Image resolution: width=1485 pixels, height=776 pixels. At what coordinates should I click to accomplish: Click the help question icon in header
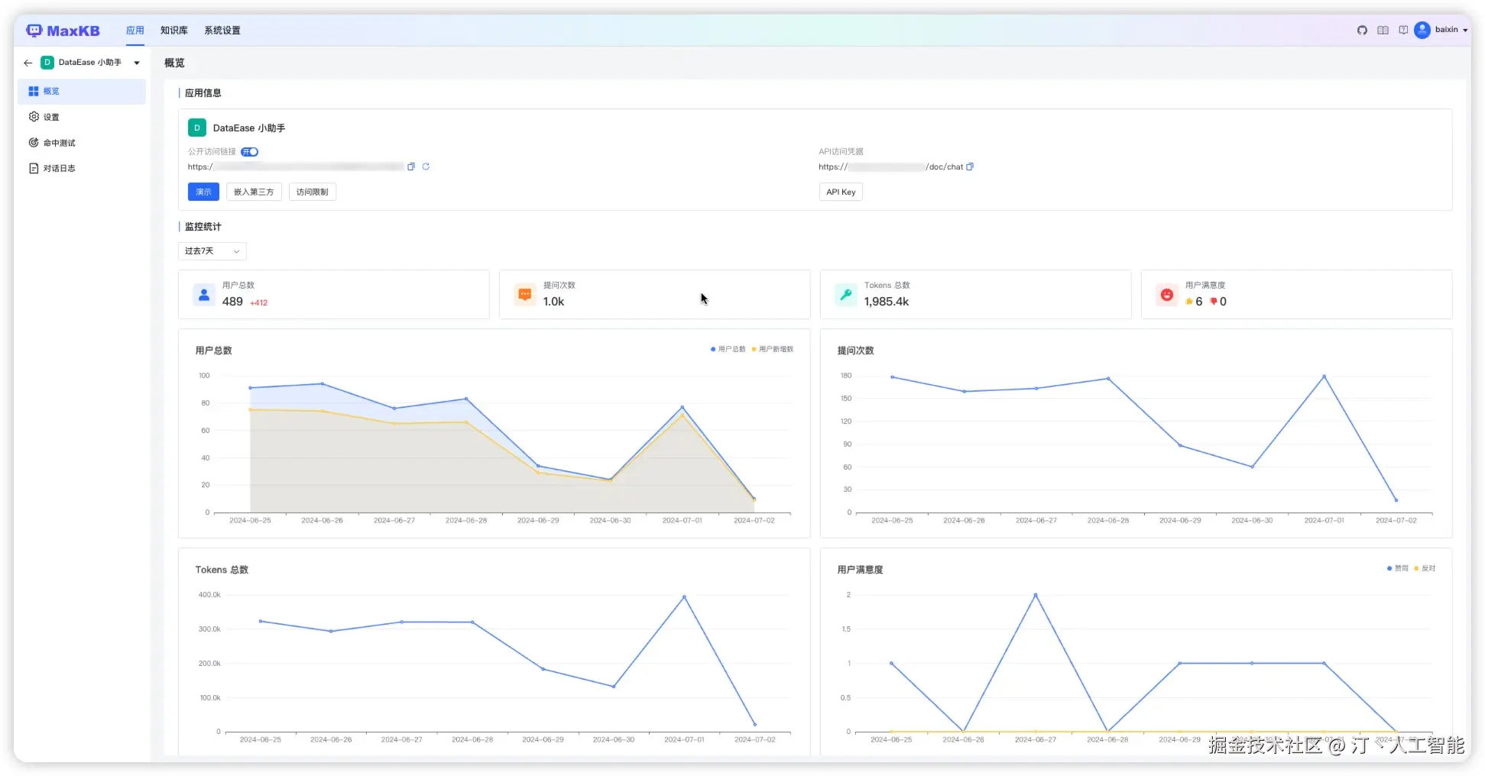pyautogui.click(x=1403, y=31)
